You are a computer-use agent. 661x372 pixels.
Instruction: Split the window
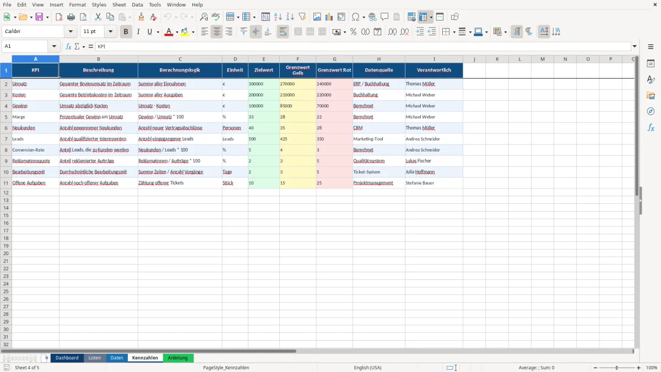(440, 17)
